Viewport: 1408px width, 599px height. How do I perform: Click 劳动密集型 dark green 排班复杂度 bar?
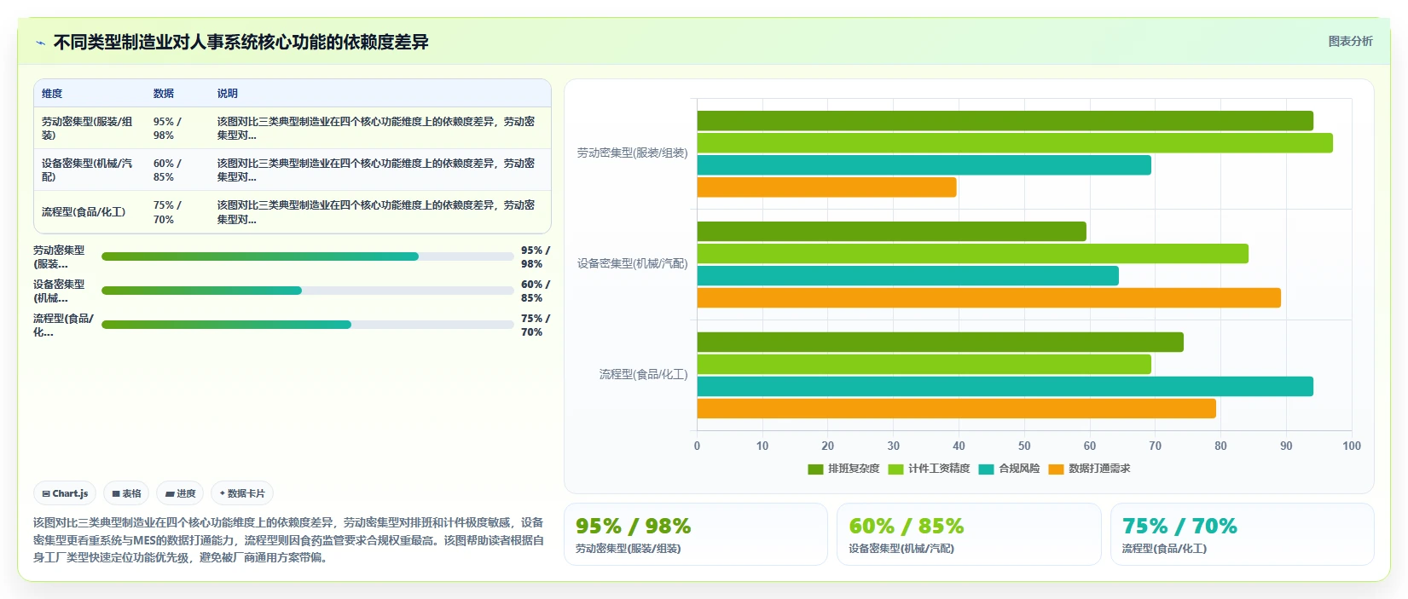coord(1005,121)
